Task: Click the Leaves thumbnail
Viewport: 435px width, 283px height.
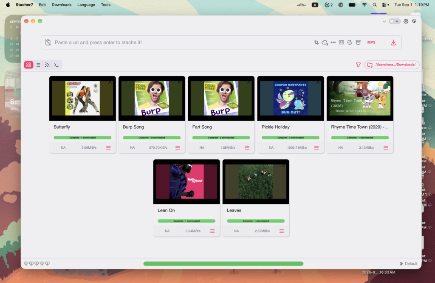Action: pyautogui.click(x=256, y=181)
